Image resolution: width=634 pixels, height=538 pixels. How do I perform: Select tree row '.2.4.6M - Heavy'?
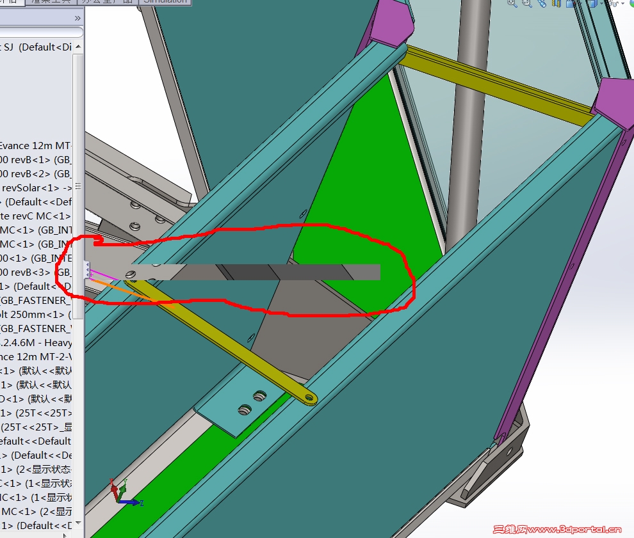point(36,342)
